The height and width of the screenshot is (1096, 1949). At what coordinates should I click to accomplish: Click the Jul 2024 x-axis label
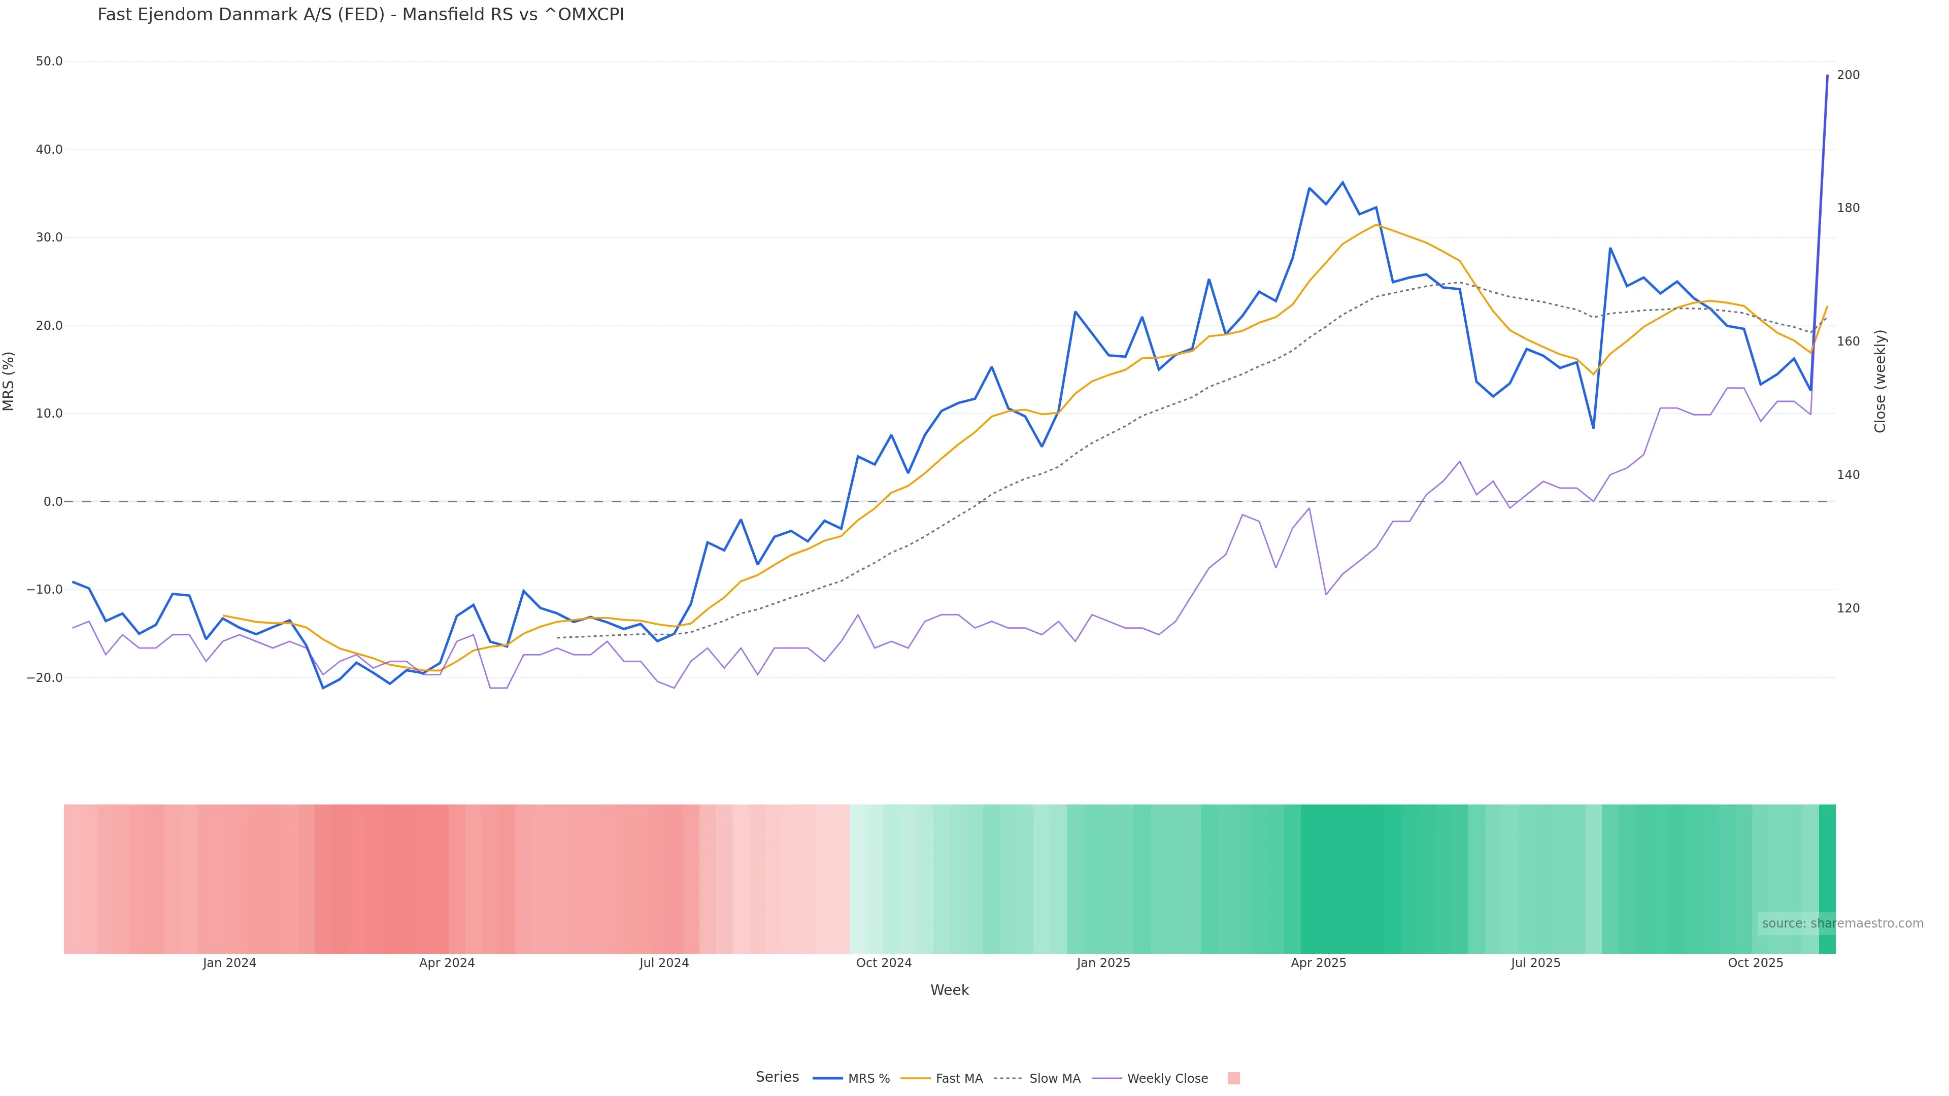pyautogui.click(x=663, y=964)
